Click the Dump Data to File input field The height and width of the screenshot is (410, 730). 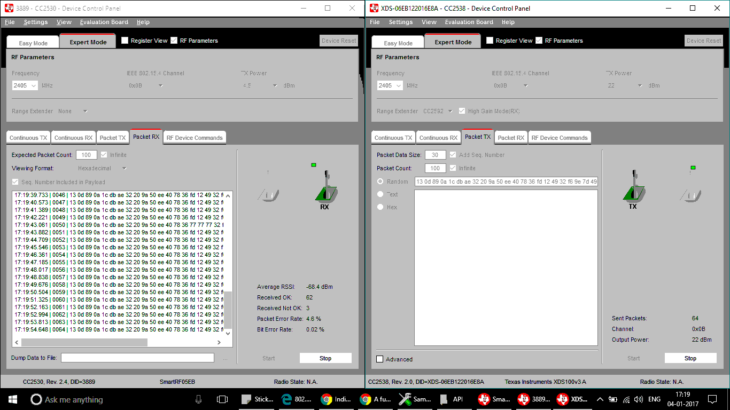tap(137, 358)
